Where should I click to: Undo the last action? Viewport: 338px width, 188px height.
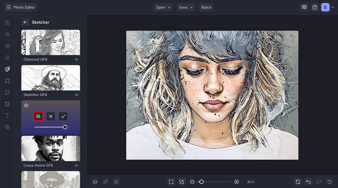(308, 182)
